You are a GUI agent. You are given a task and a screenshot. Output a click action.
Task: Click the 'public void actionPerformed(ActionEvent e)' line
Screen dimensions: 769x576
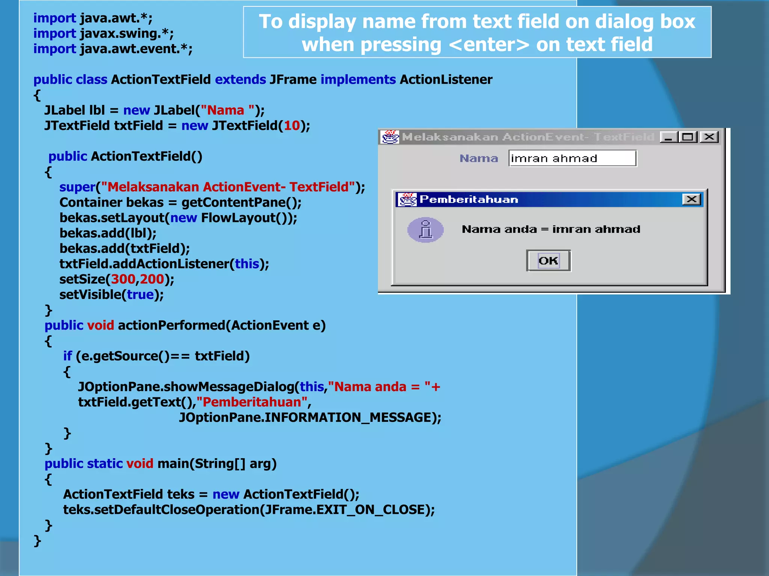pos(185,325)
